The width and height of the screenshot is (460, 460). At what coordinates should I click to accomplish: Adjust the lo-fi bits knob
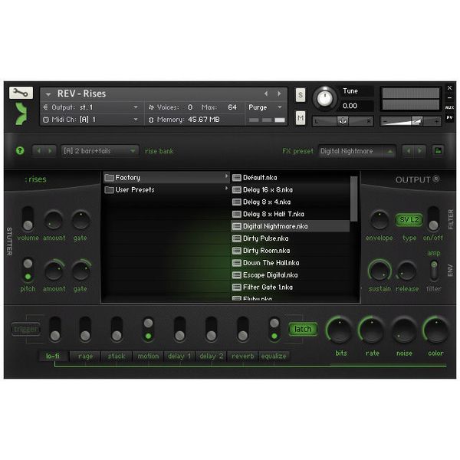pyautogui.click(x=340, y=330)
